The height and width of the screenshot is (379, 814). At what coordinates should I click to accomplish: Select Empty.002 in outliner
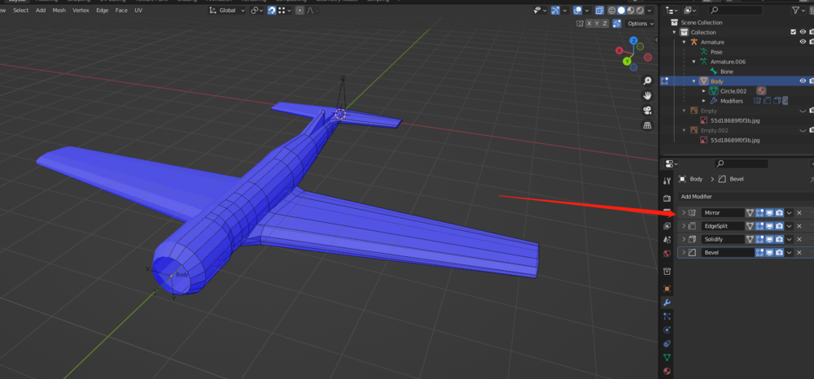click(x=714, y=131)
